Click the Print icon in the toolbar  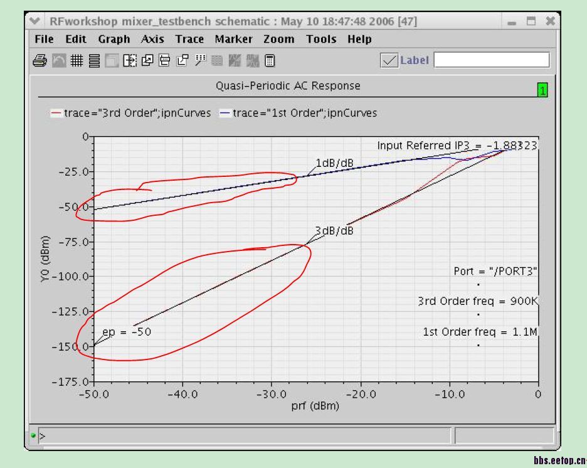40,61
